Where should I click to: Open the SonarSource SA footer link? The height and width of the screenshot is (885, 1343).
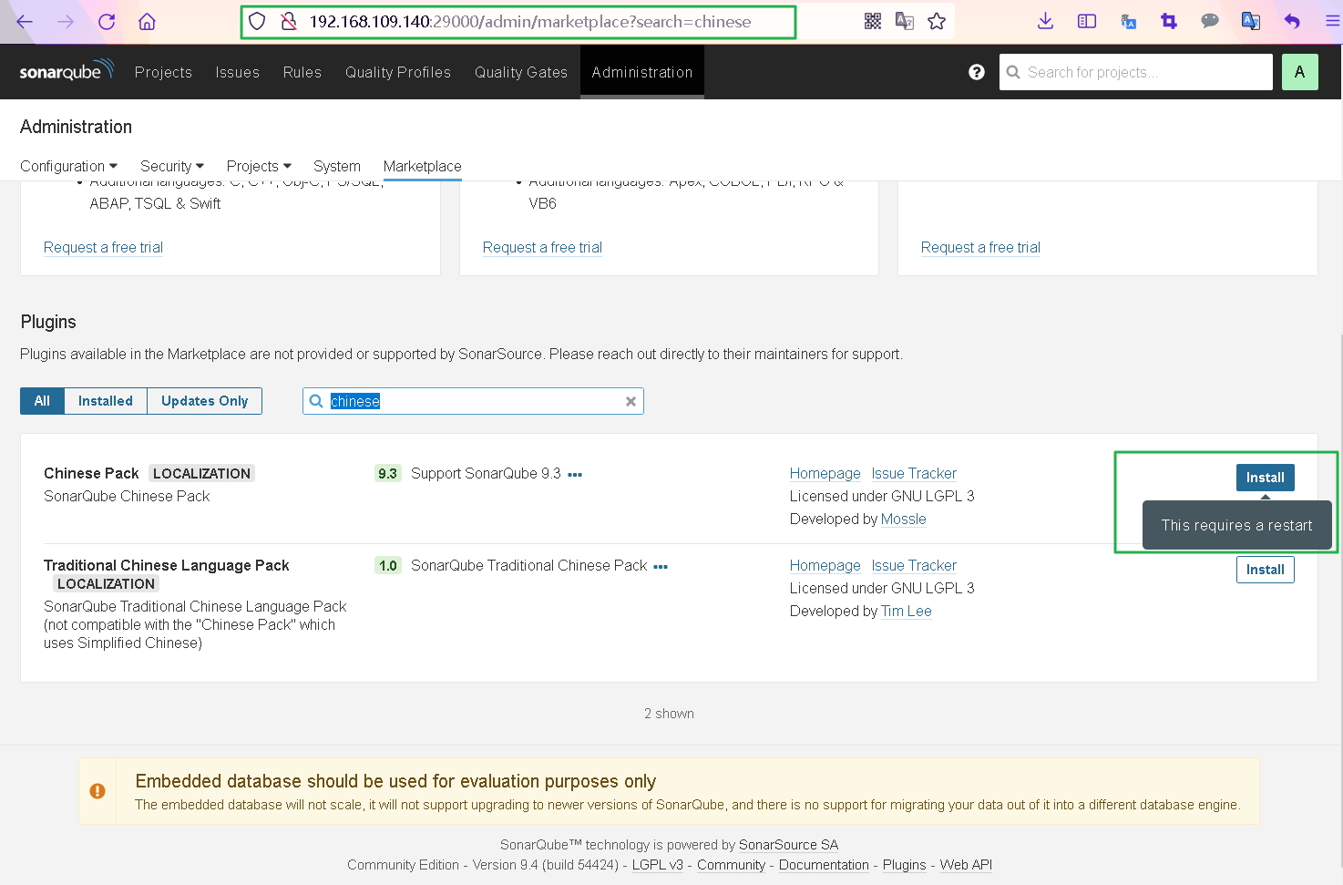pos(789,845)
